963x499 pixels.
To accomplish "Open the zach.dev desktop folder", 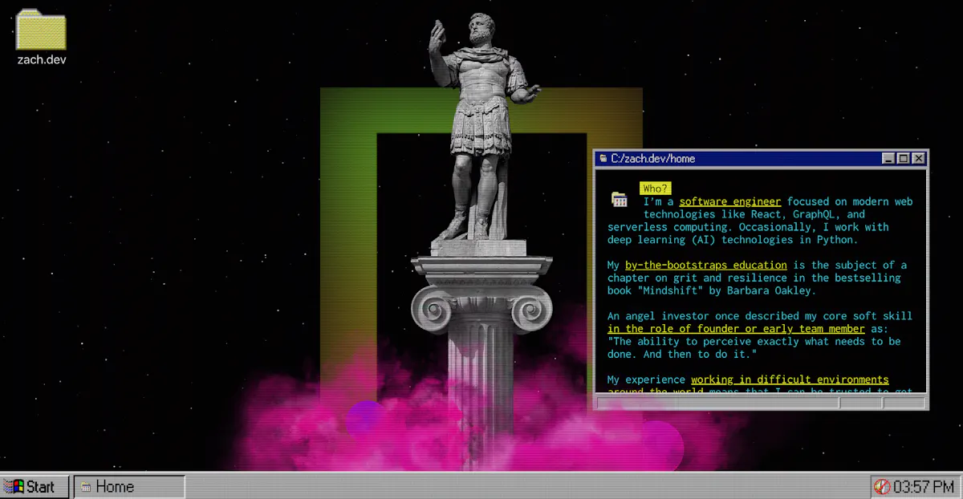I will (x=41, y=32).
